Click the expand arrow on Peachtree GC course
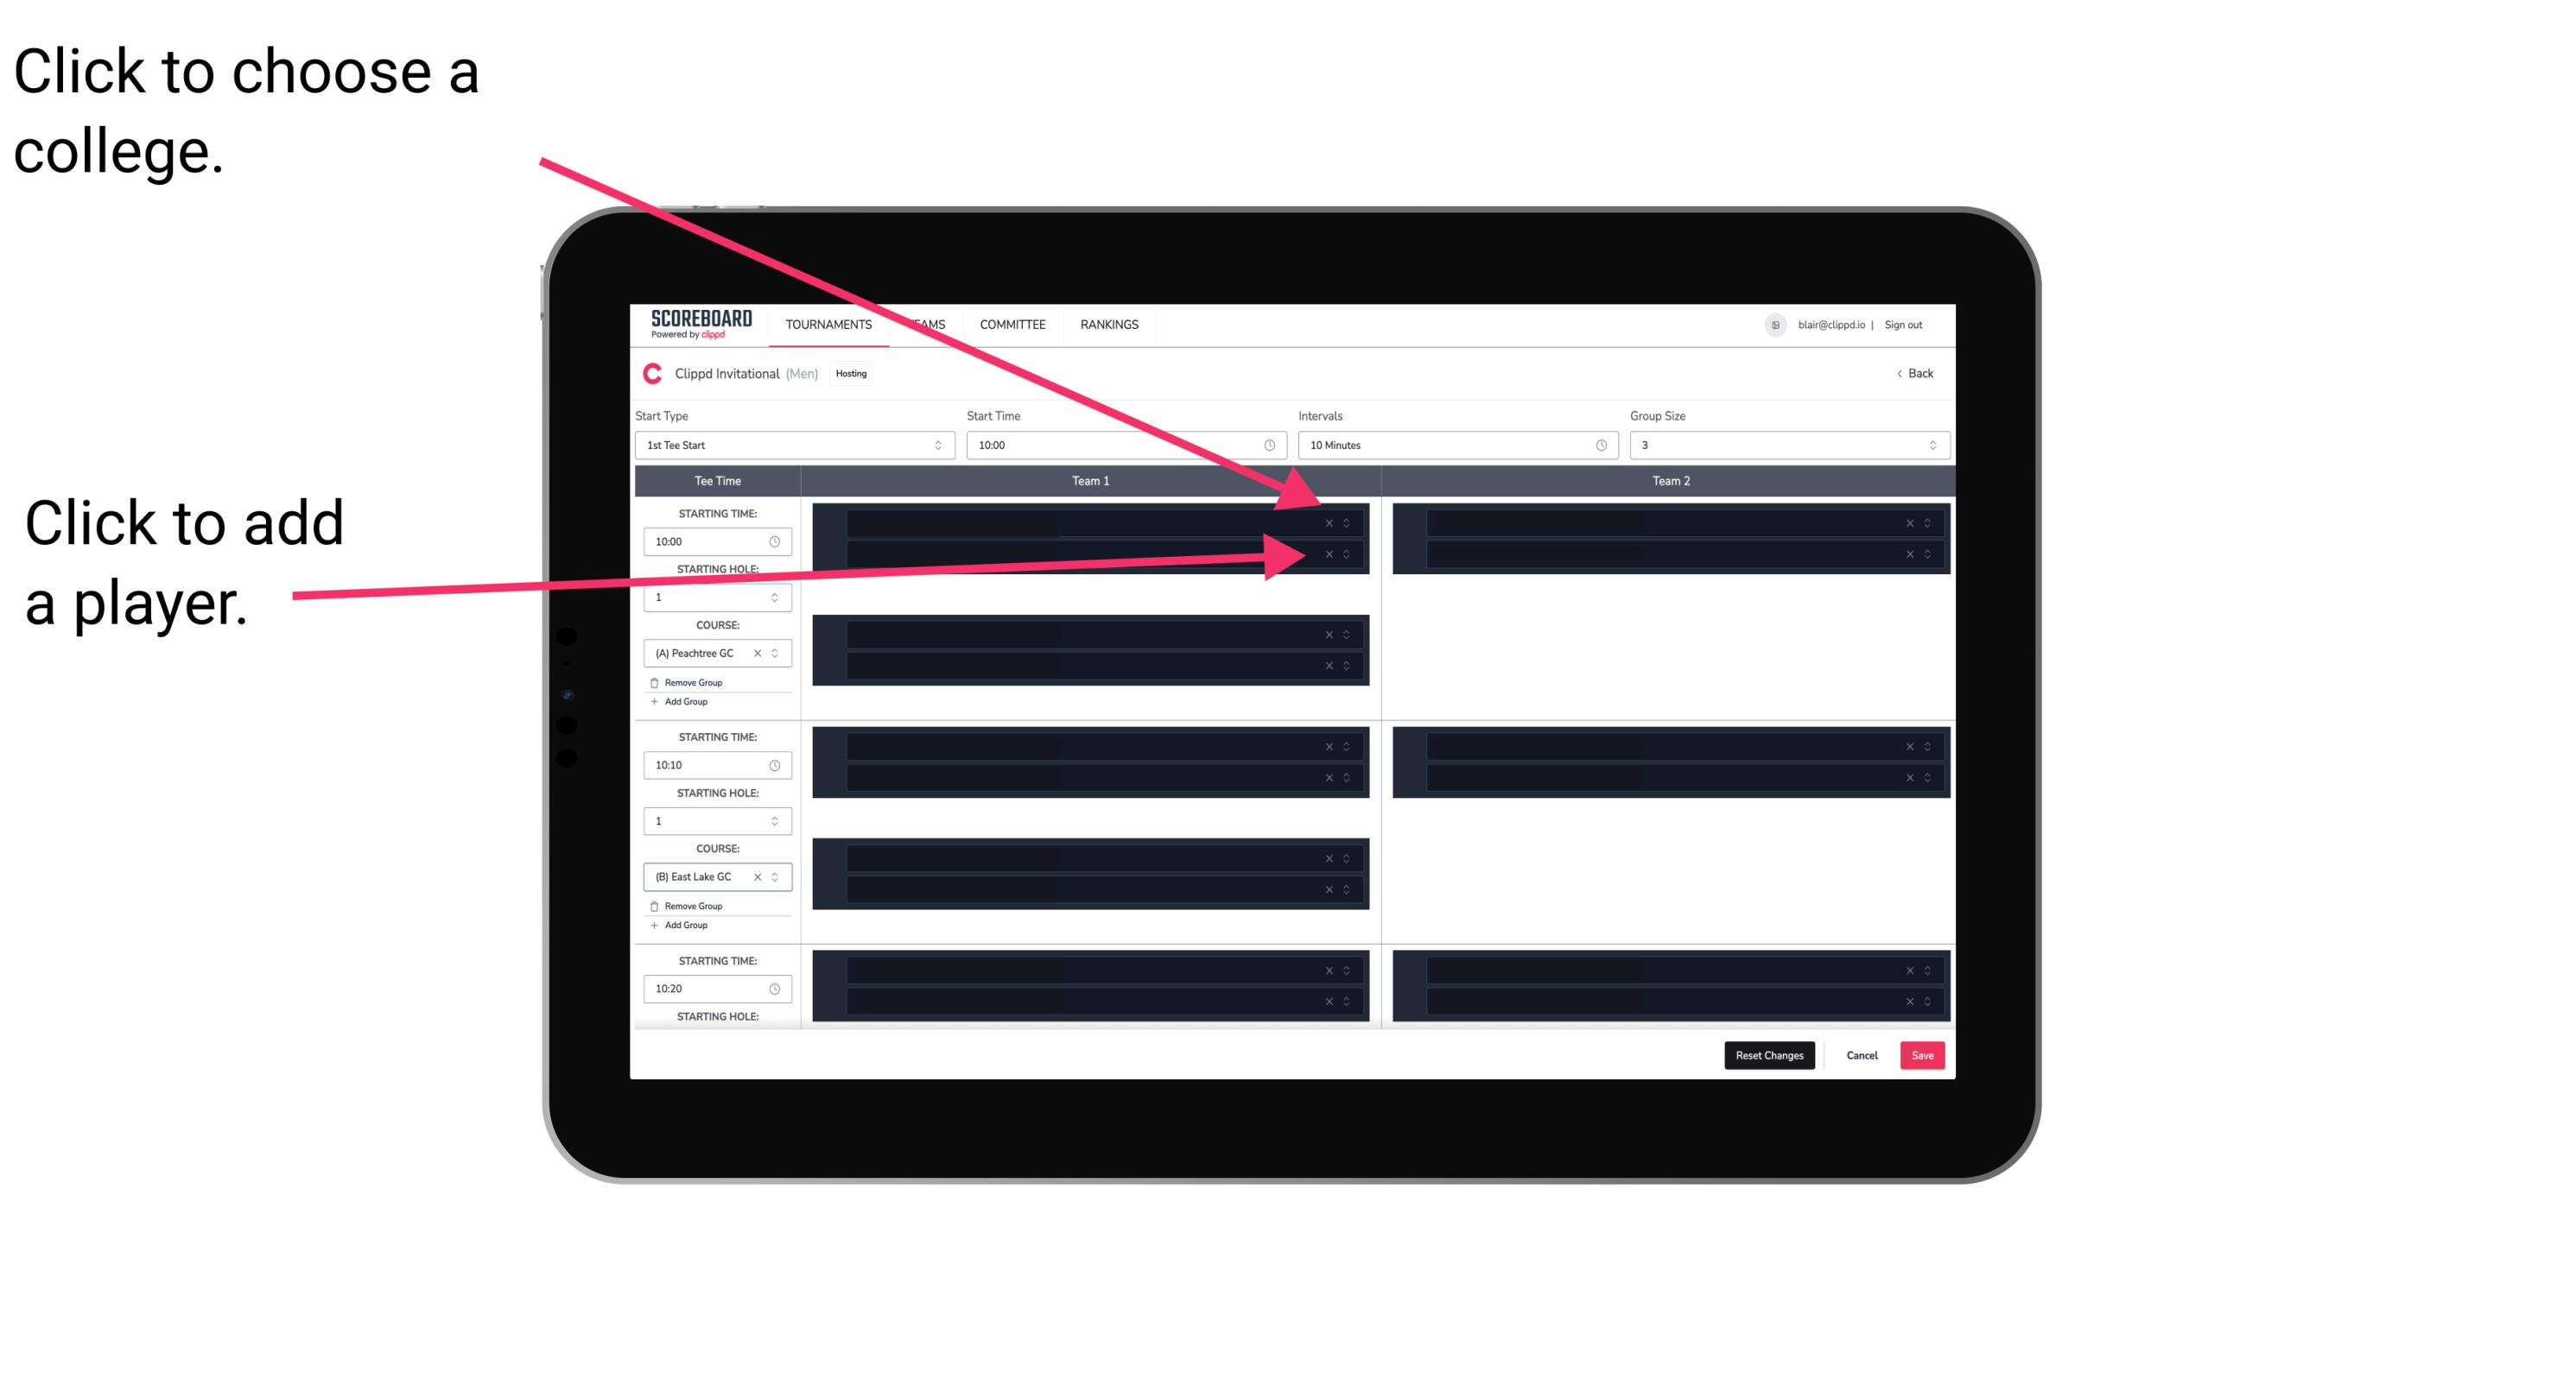The width and height of the screenshot is (2576, 1385). coord(778,654)
